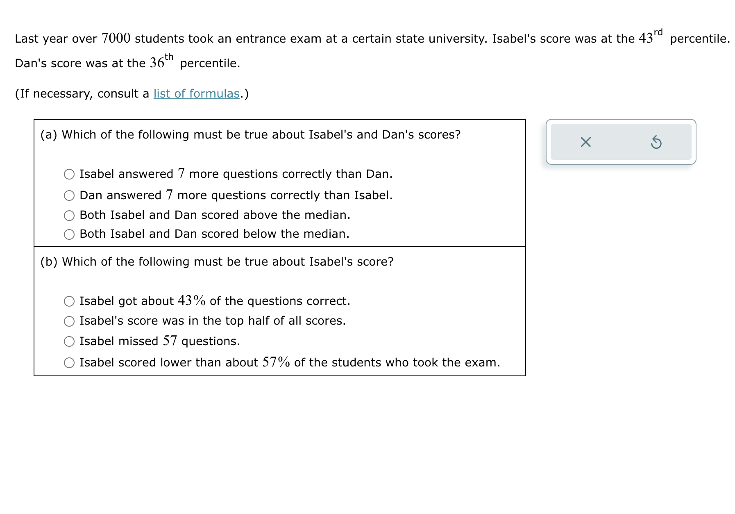Image resolution: width=735 pixels, height=514 pixels.
Task: Click the question (b) prompt text
Action: [x=217, y=262]
